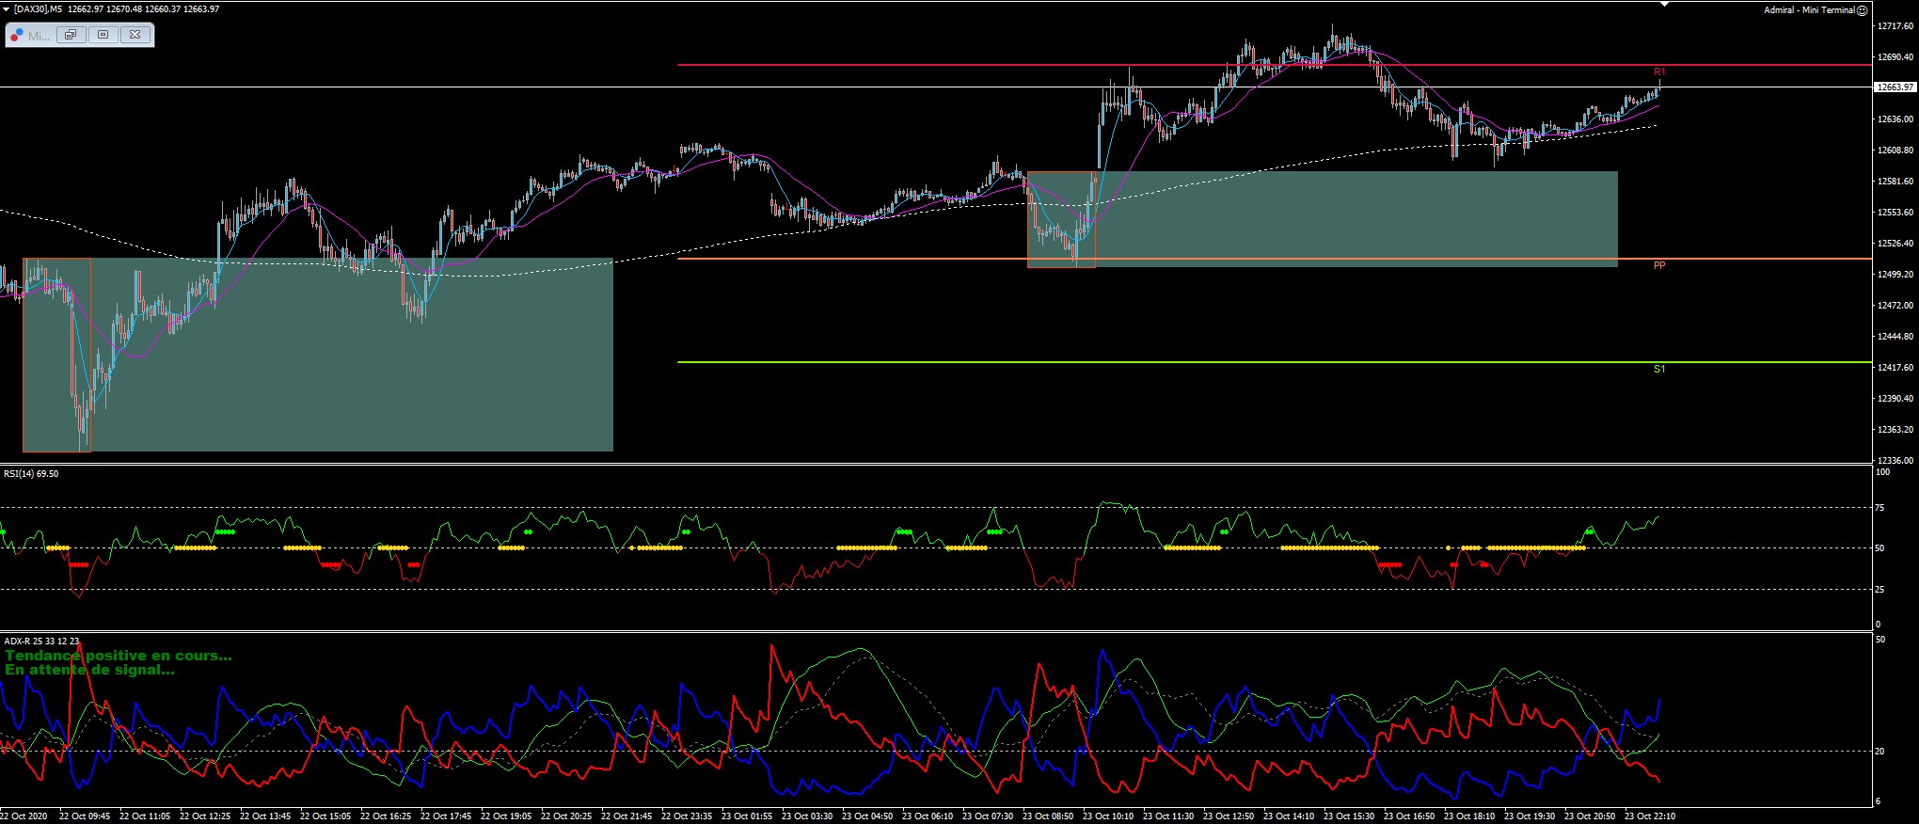The image size is (1919, 824).
Task: Click 'En attente de signal...' text
Action: [x=89, y=670]
